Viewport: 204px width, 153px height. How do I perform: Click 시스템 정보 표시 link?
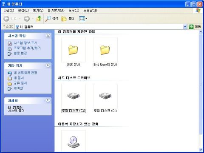tap(25, 43)
